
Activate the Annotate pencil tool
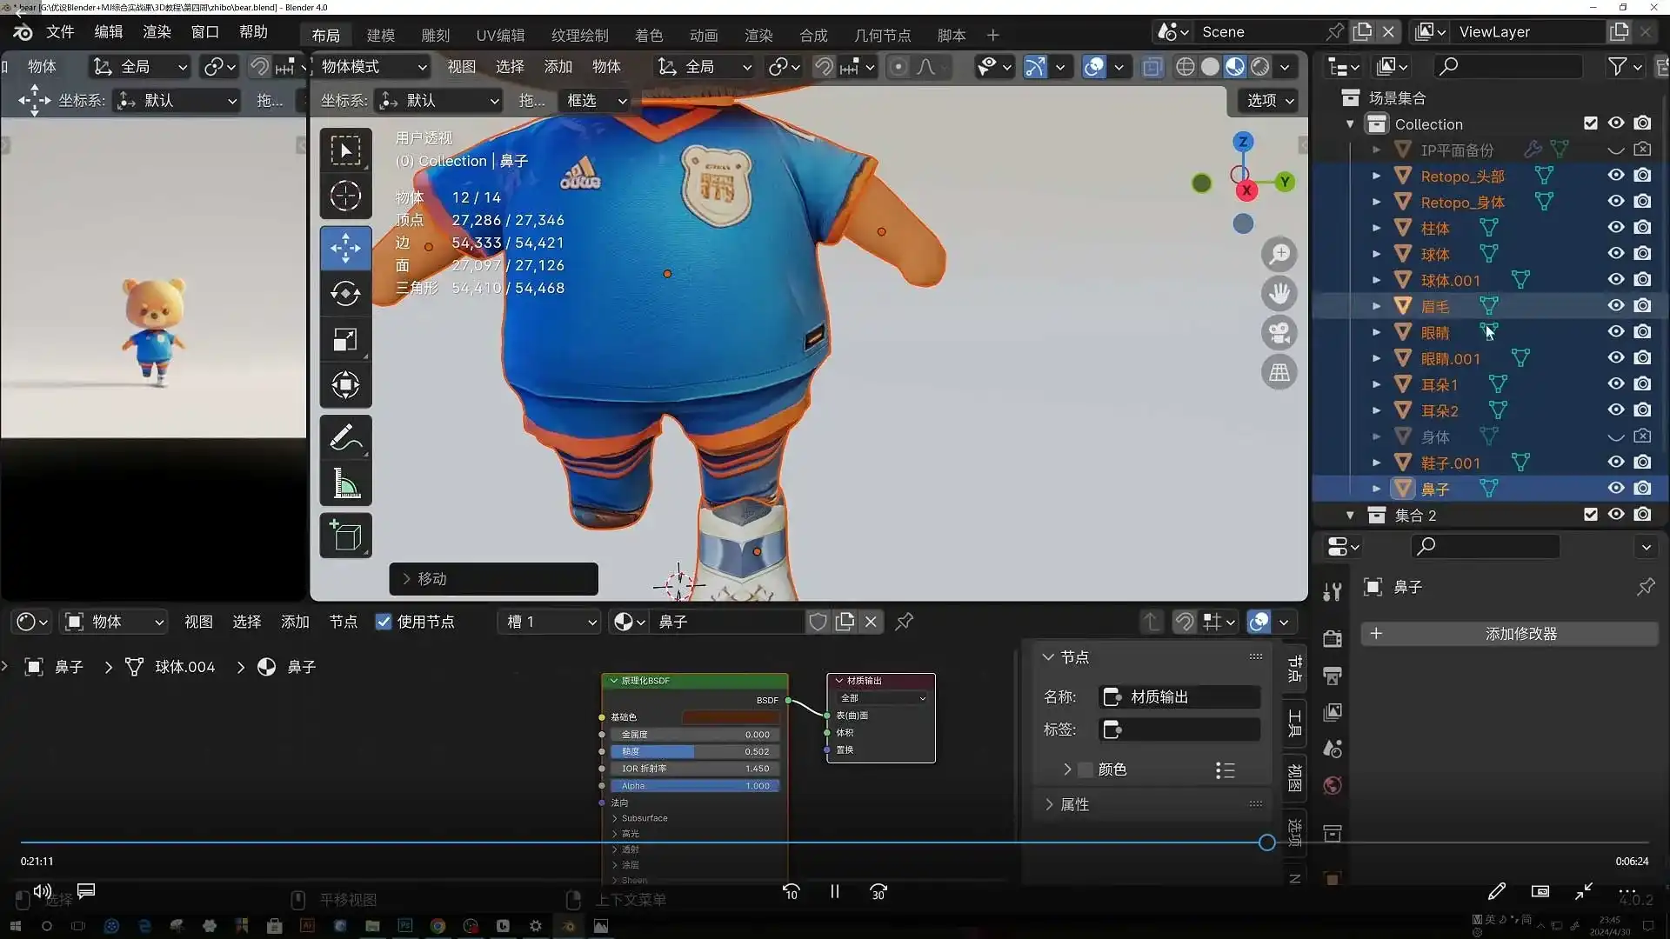[x=345, y=438]
